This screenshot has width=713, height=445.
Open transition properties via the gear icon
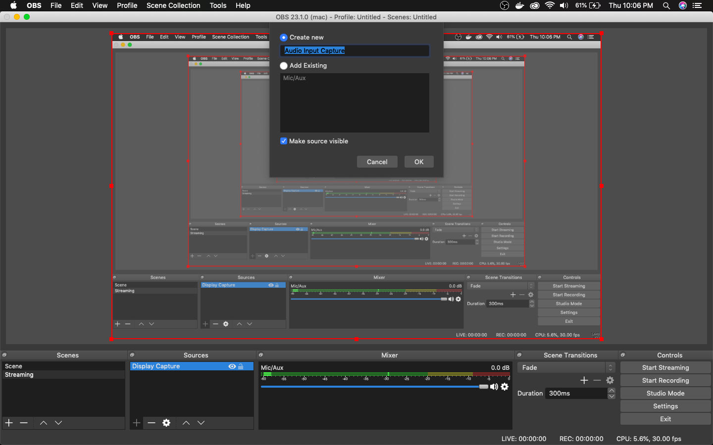click(610, 380)
